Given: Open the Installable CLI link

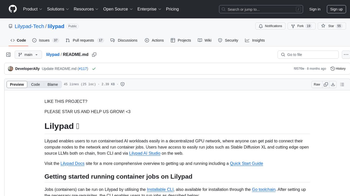Looking at the screenshot, I should pos(160,189).
